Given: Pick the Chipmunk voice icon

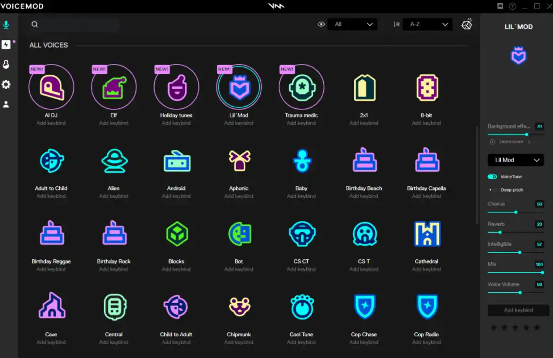Looking at the screenshot, I should (x=239, y=306).
